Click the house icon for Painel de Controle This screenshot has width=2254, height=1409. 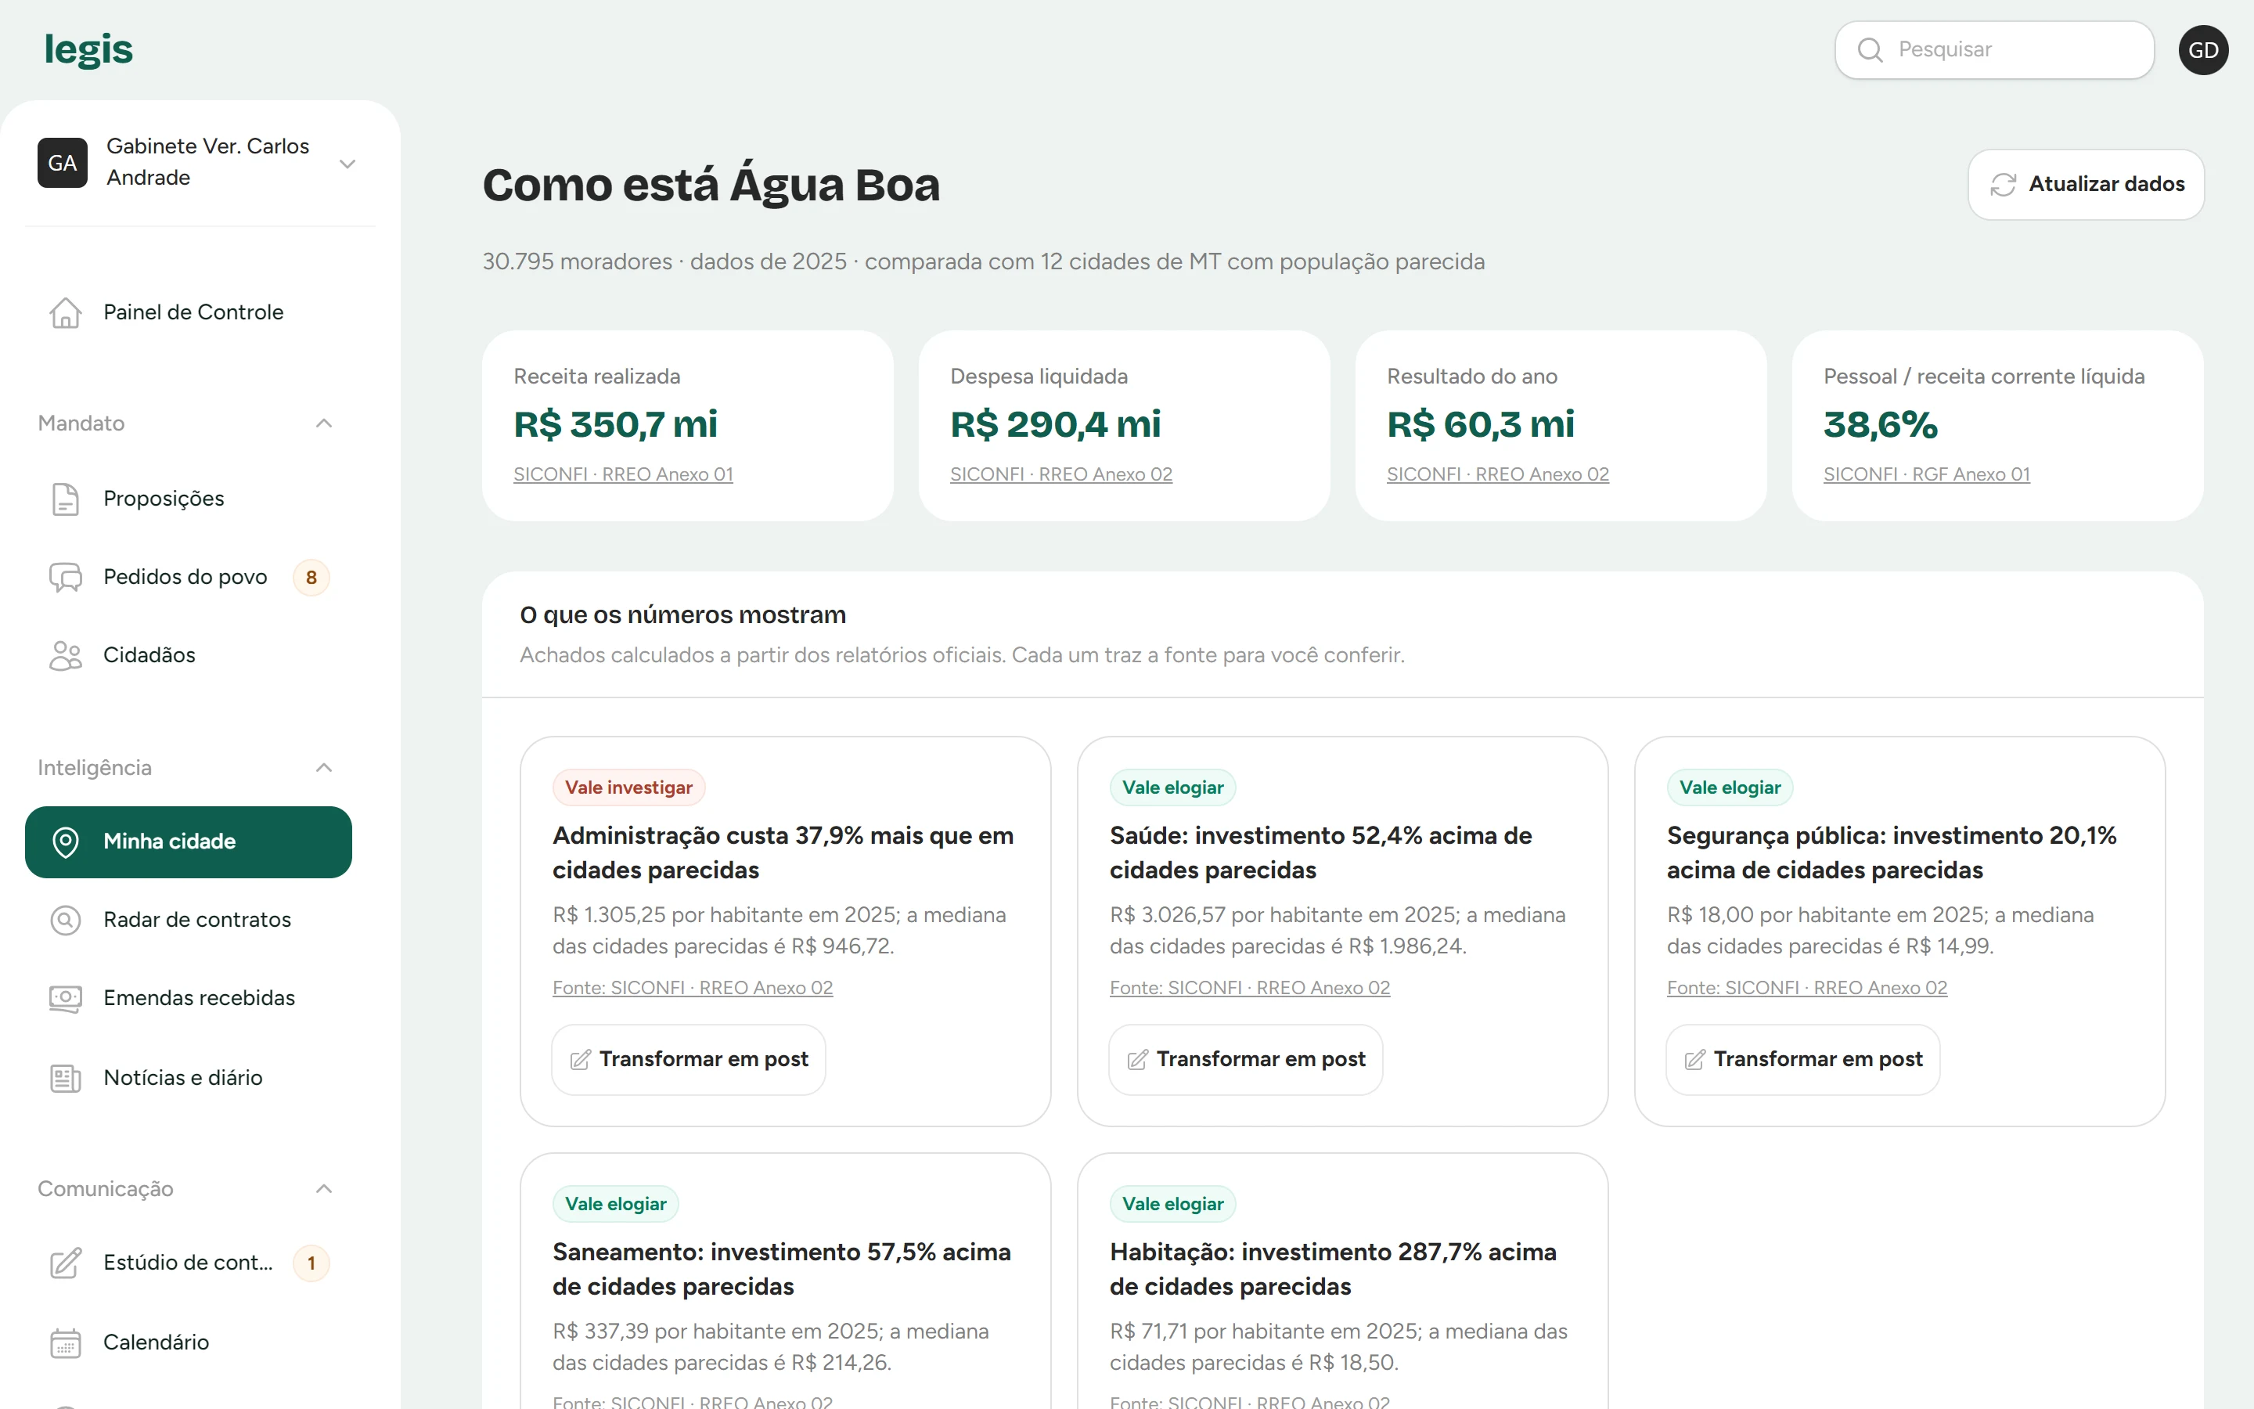coord(65,312)
